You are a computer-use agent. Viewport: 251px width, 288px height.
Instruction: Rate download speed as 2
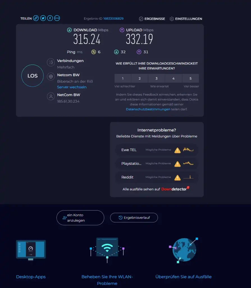pyautogui.click(x=140, y=78)
